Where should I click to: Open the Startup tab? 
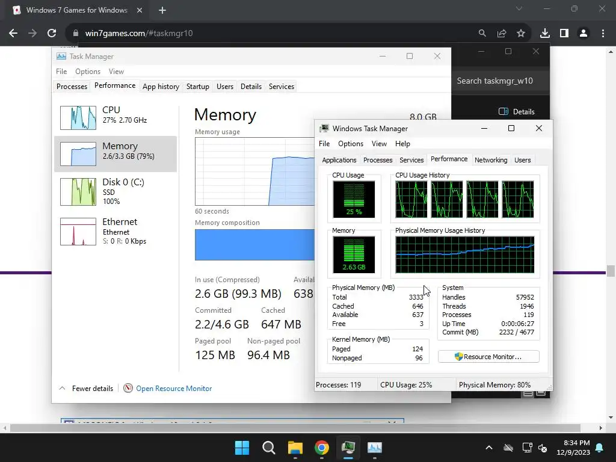[x=197, y=87]
